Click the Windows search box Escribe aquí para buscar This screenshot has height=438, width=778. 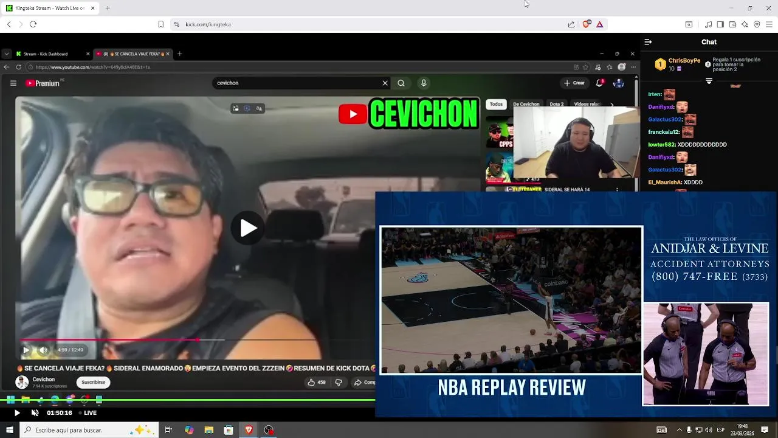[x=89, y=430]
